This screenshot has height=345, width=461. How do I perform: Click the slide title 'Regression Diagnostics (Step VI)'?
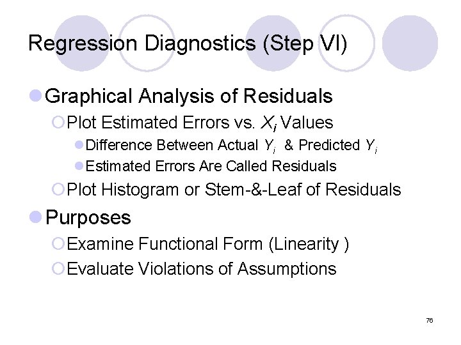click(188, 43)
